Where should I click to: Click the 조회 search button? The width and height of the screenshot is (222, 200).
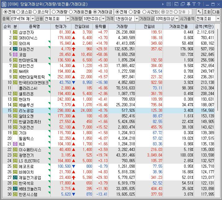(x=207, y=12)
